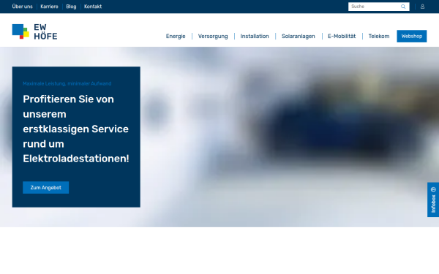Image resolution: width=439 pixels, height=274 pixels.
Task: Expand the Infobox side tab
Action: (x=433, y=199)
